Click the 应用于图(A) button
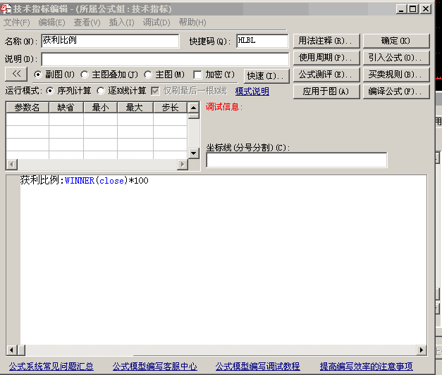This screenshot has height=375, width=442. click(x=326, y=91)
